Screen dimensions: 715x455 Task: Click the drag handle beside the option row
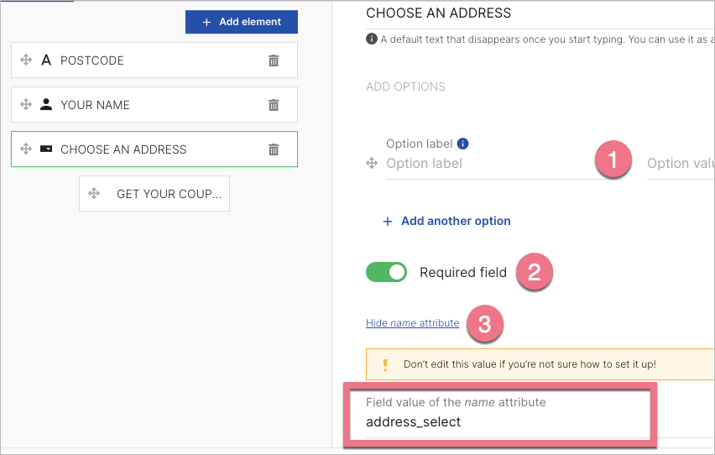pos(372,164)
